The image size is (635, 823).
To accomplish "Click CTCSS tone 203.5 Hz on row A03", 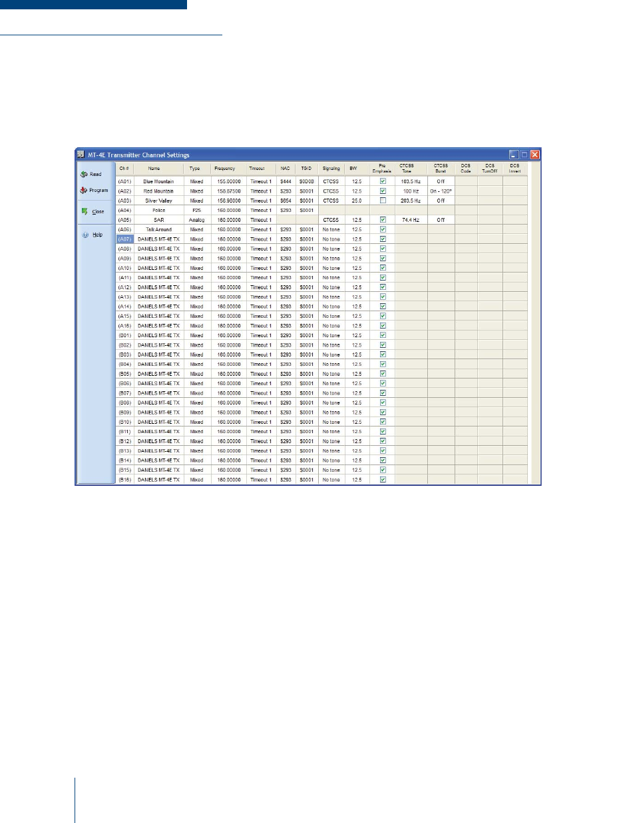I will click(411, 201).
